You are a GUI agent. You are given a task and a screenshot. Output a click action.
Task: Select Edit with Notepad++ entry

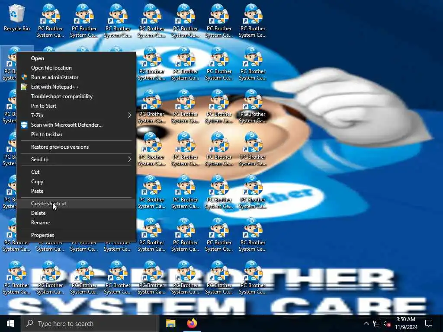click(76, 87)
